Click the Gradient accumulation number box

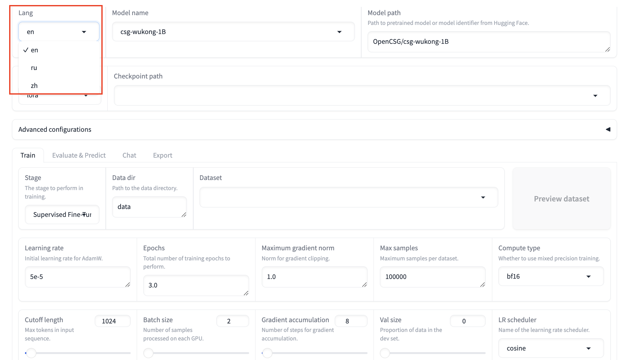[350, 321]
